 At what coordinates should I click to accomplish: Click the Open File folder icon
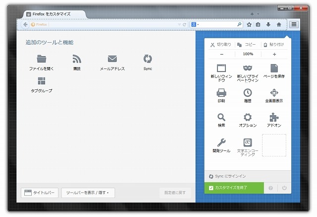42,59
